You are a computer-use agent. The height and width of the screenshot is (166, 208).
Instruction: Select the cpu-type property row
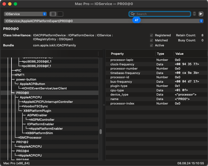point(156,90)
